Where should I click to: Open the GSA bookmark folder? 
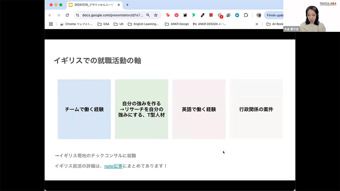point(103,24)
